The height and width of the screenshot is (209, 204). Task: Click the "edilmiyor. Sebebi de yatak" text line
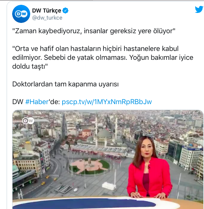(53, 58)
